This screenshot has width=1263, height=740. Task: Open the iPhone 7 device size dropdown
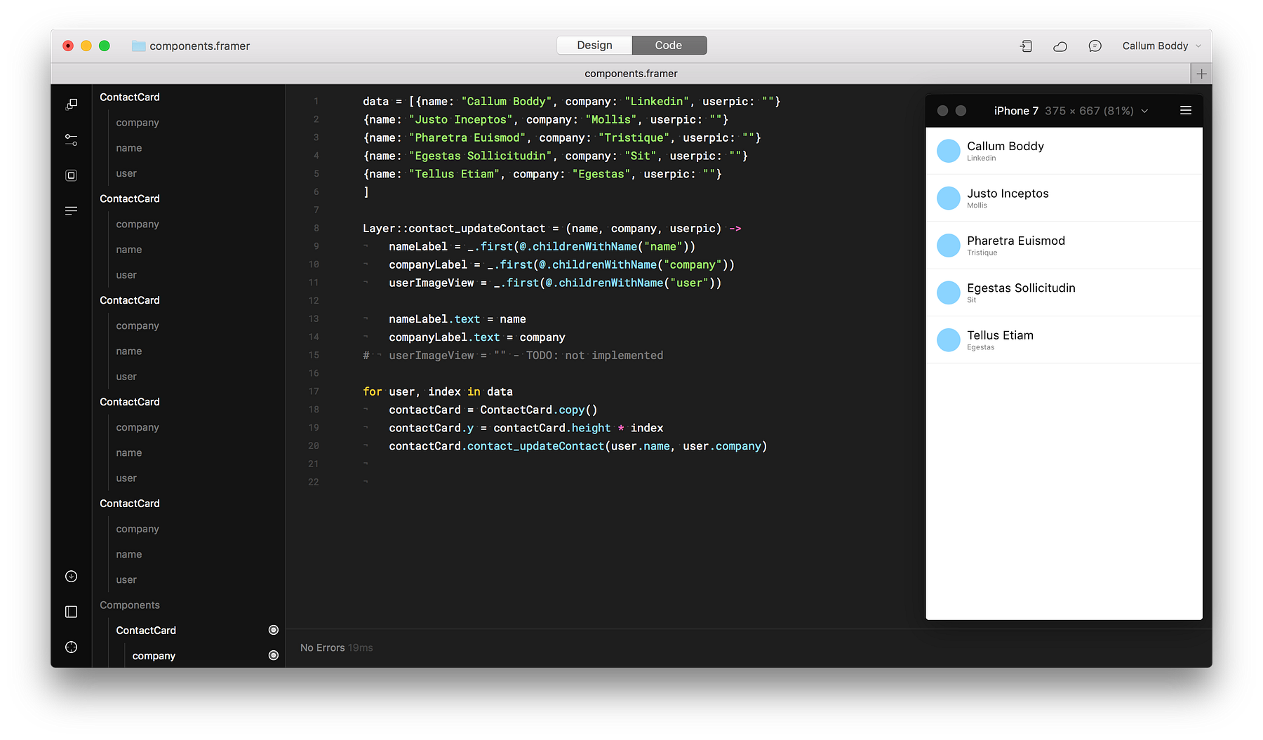1071,111
